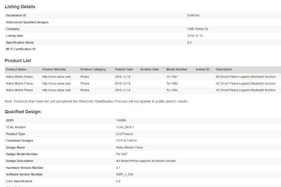Click the Company label
This screenshot has width=281, height=187.
pos(13,29)
